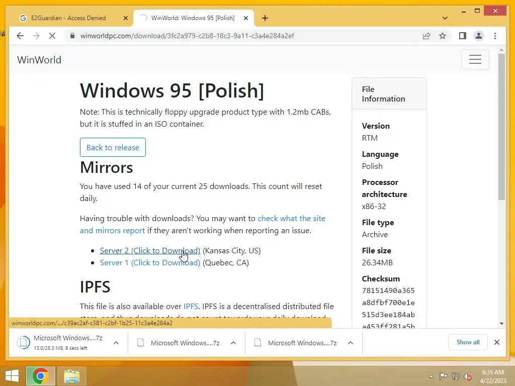Click the address bar URL
The height and width of the screenshot is (386, 515).
pos(187,36)
